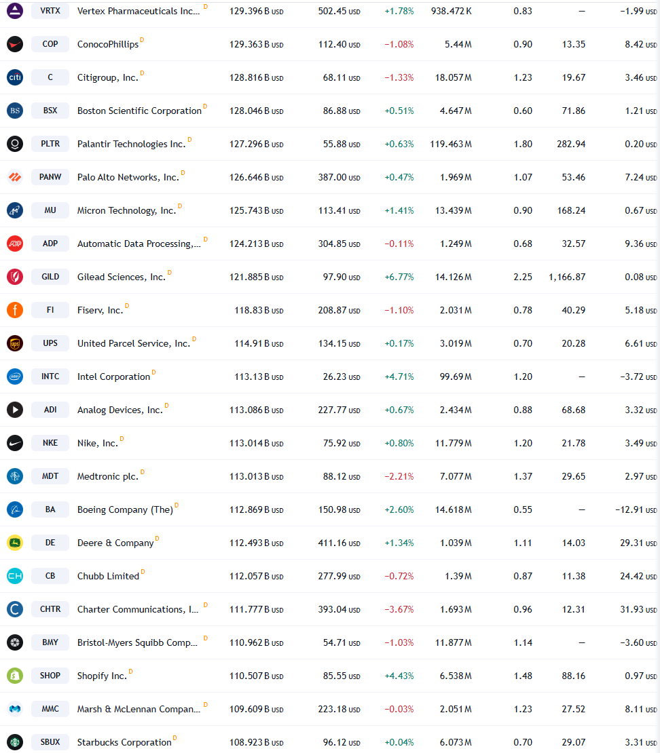Open the Nike, Inc. company link

[98, 443]
